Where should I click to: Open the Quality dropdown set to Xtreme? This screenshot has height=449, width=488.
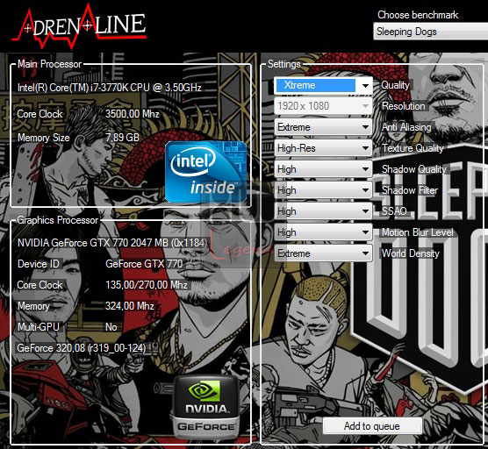point(323,85)
